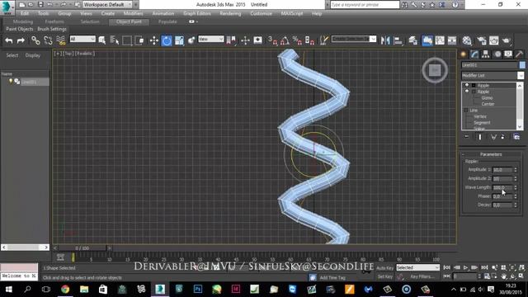Switch to the Create command panel tab

(x=464, y=54)
